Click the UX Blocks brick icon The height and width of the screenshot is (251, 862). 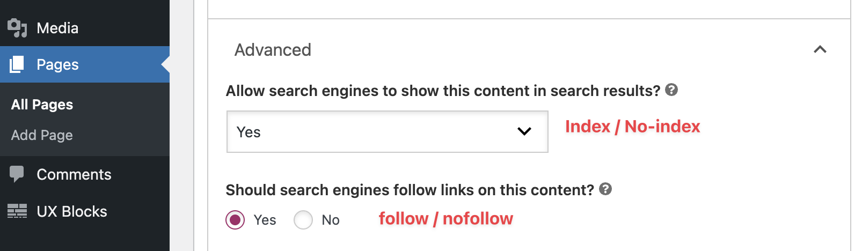tap(17, 211)
